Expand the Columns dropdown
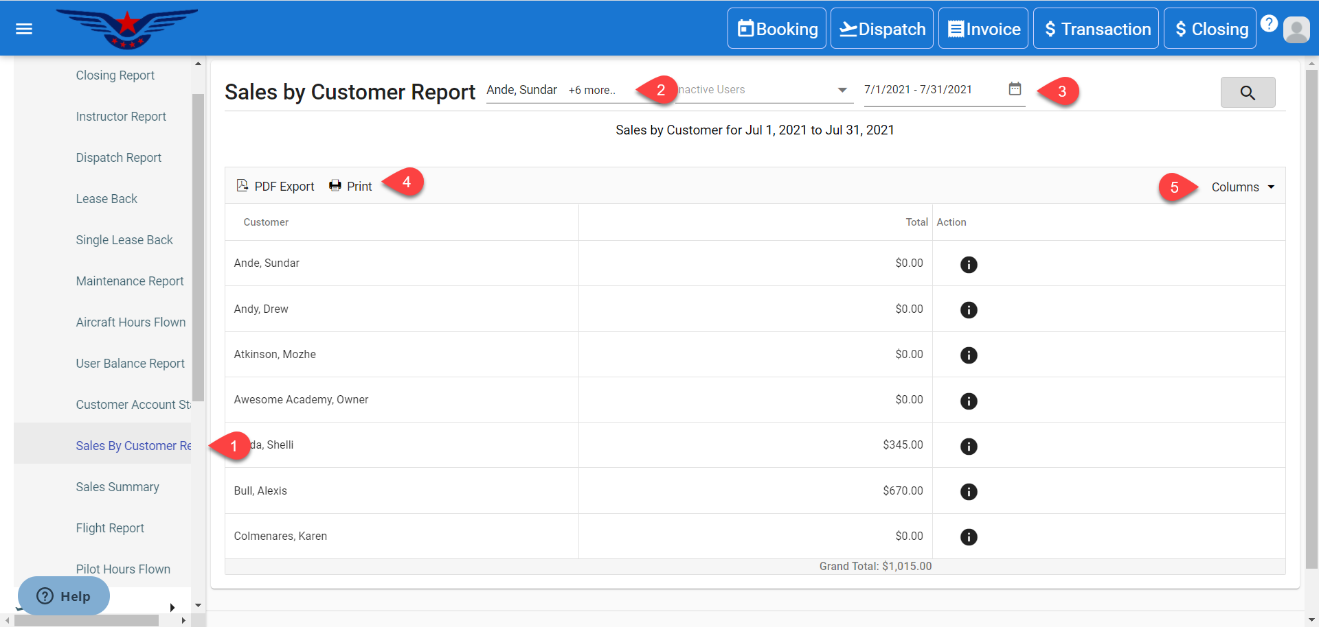 click(x=1242, y=187)
